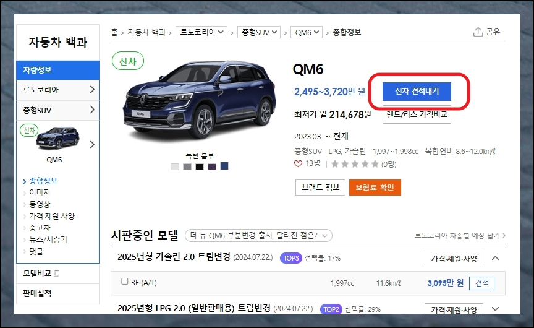Viewport: 534px width, 328px height.
Task: Open 판매실적 in sidebar
Action: tap(37, 293)
